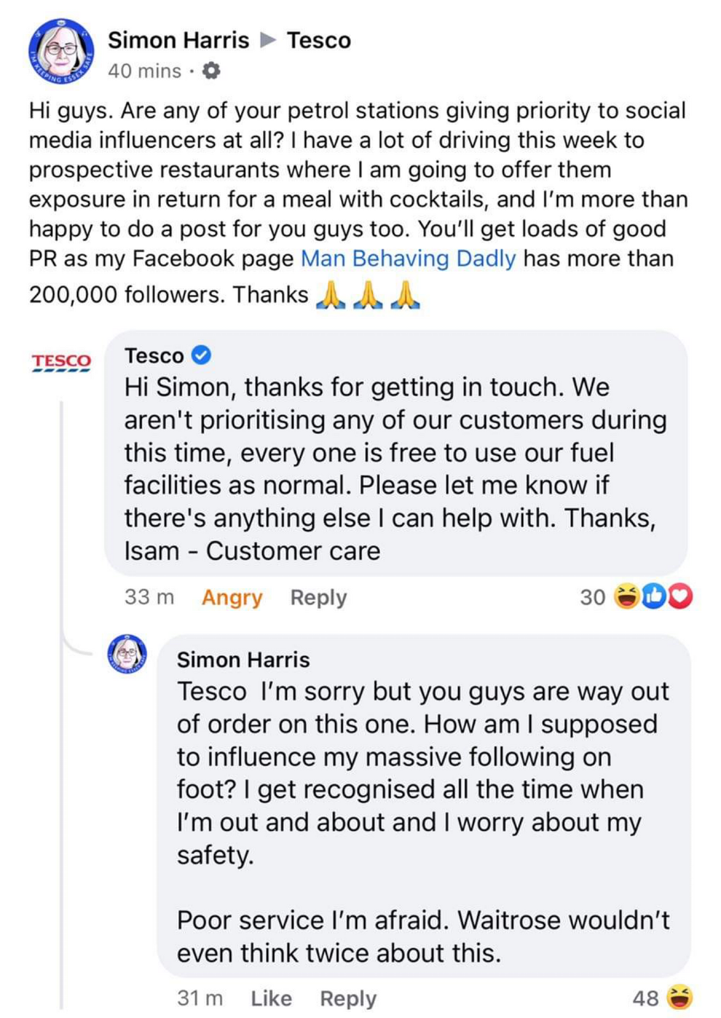This screenshot has width=721, height=1018.
Task: Show who reacted via the 30 count
Action: [x=592, y=597]
